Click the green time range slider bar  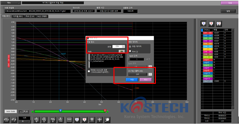point(70,112)
